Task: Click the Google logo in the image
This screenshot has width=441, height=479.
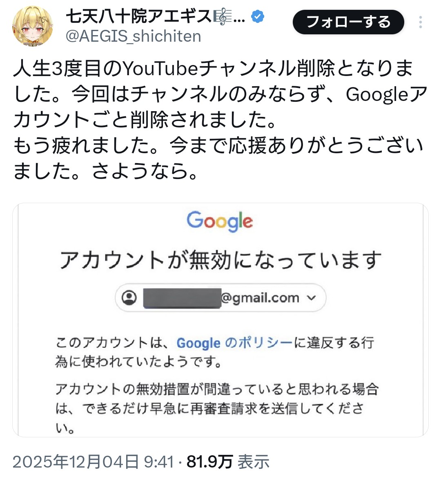Action: tap(220, 221)
